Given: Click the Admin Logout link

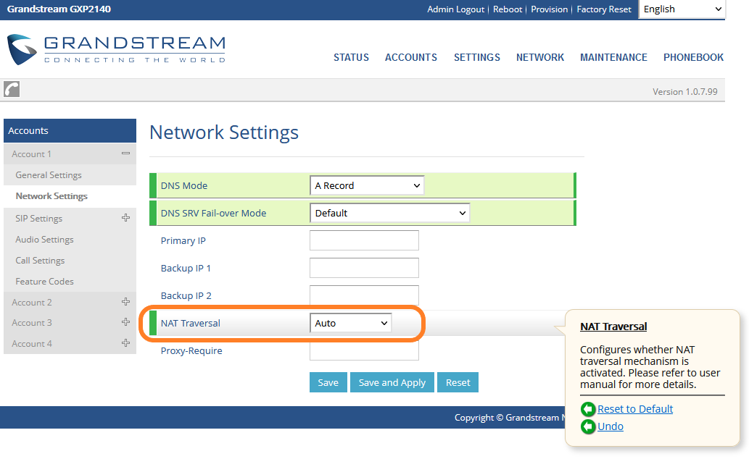Looking at the screenshot, I should point(455,9).
